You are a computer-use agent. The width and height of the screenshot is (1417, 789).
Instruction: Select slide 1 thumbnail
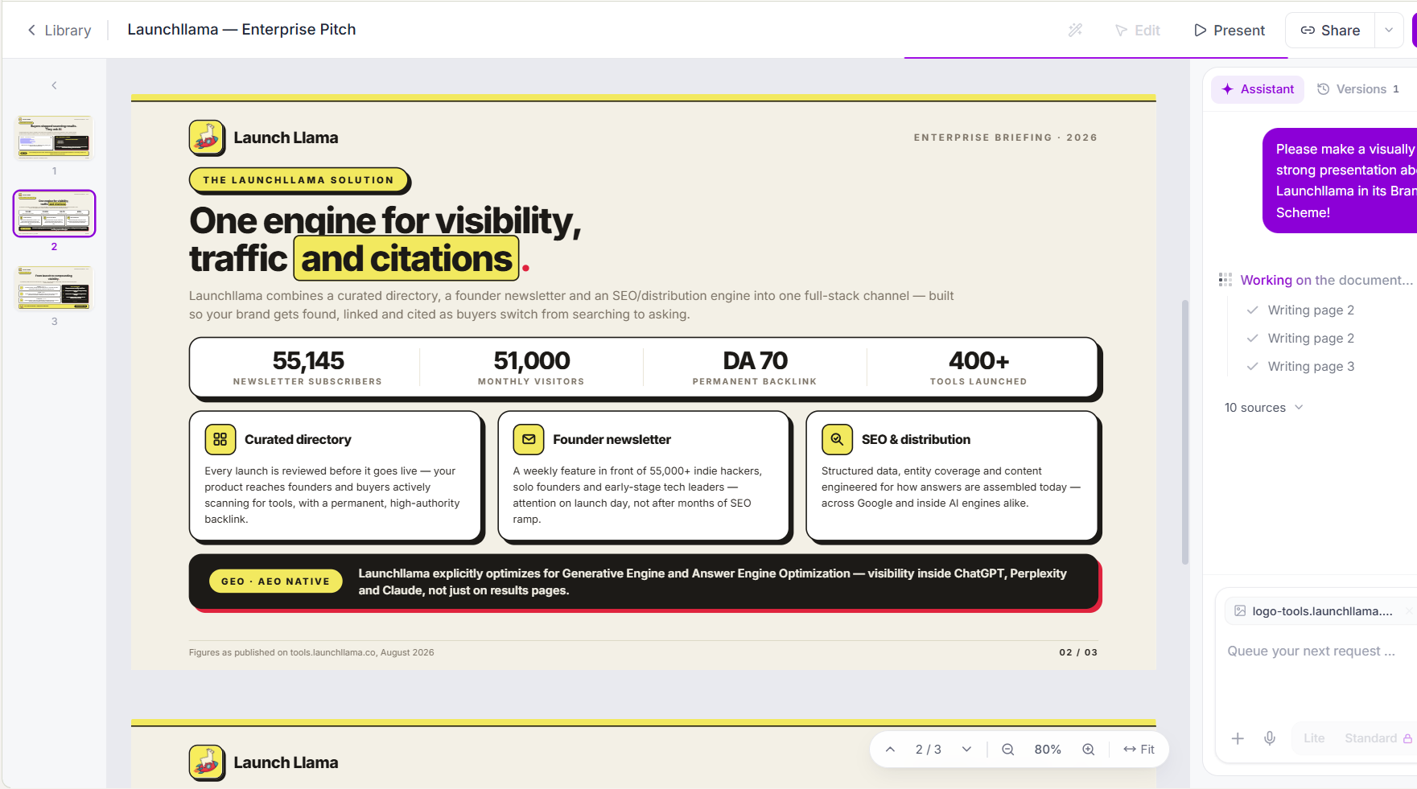point(54,137)
